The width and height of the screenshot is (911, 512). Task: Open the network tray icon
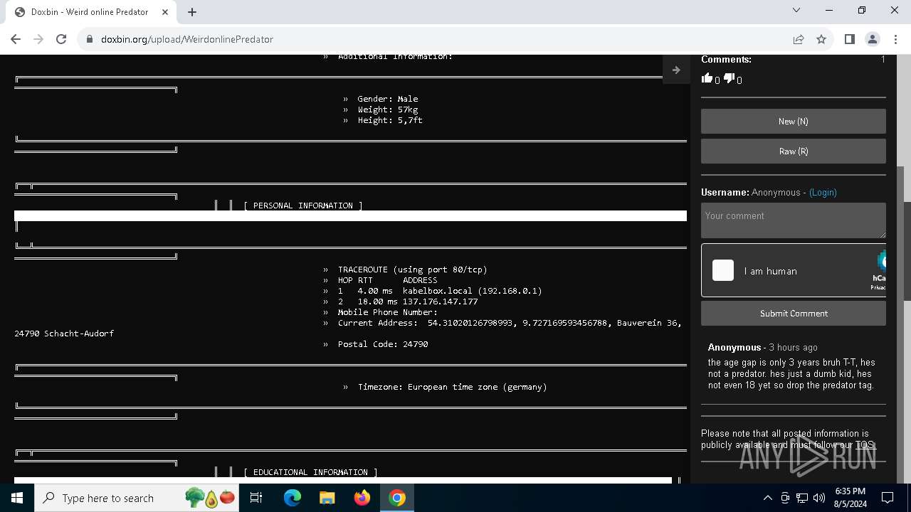coord(802,498)
